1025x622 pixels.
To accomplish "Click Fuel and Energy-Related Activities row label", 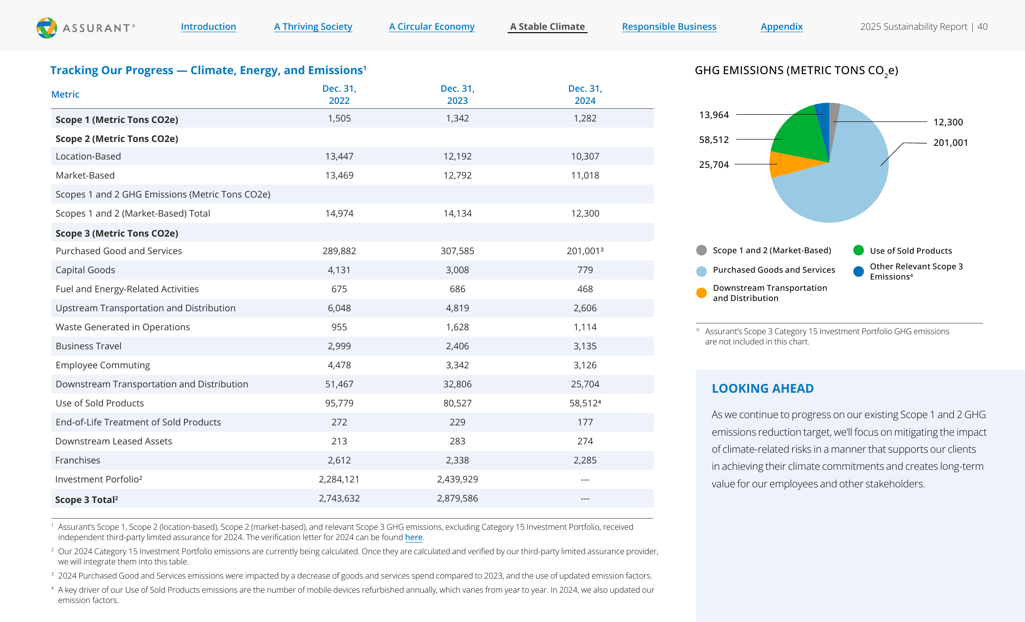I will pos(127,289).
